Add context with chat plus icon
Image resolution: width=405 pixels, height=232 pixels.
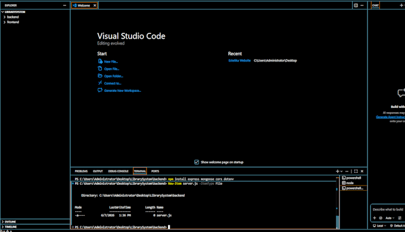pyautogui.click(x=375, y=218)
